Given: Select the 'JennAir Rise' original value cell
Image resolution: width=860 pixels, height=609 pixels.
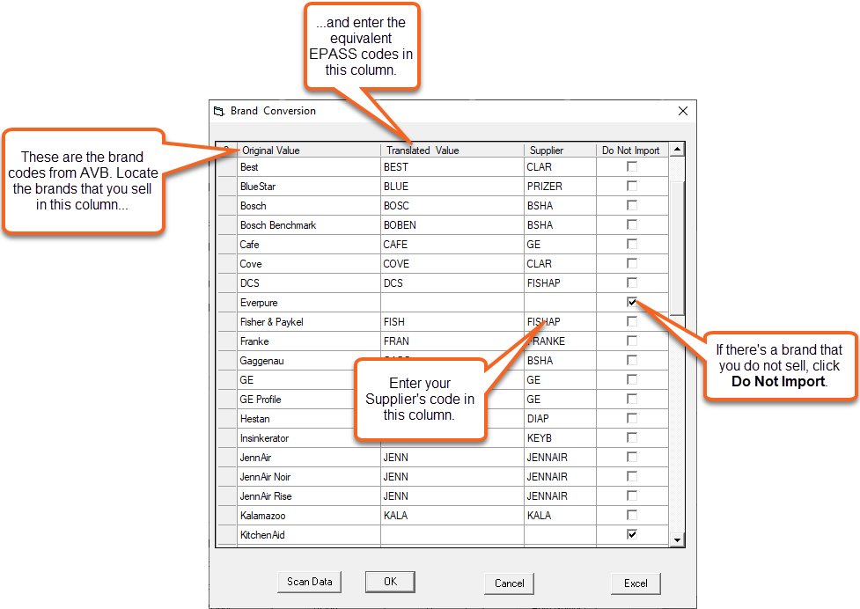Looking at the screenshot, I should [309, 496].
